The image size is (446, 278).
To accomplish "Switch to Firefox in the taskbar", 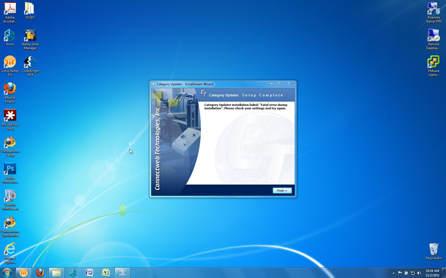I will point(40,273).
